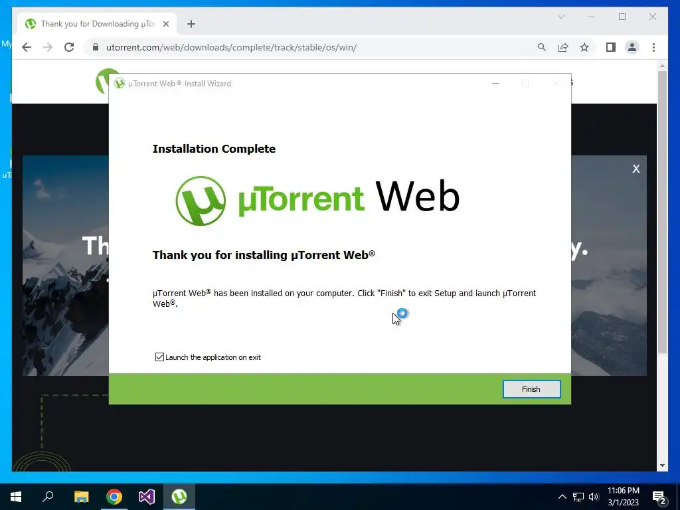The height and width of the screenshot is (510, 680).
Task: Select the Thank you for Downloading tab
Action: [x=97, y=24]
